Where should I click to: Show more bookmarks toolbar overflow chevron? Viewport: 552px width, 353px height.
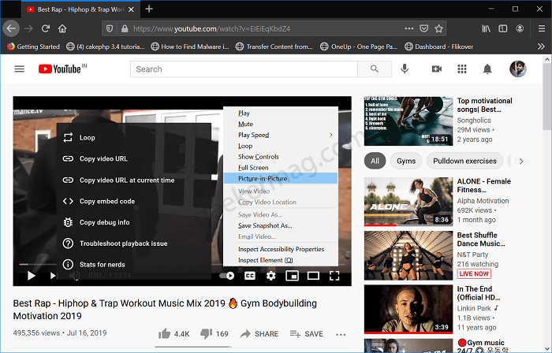(x=541, y=46)
